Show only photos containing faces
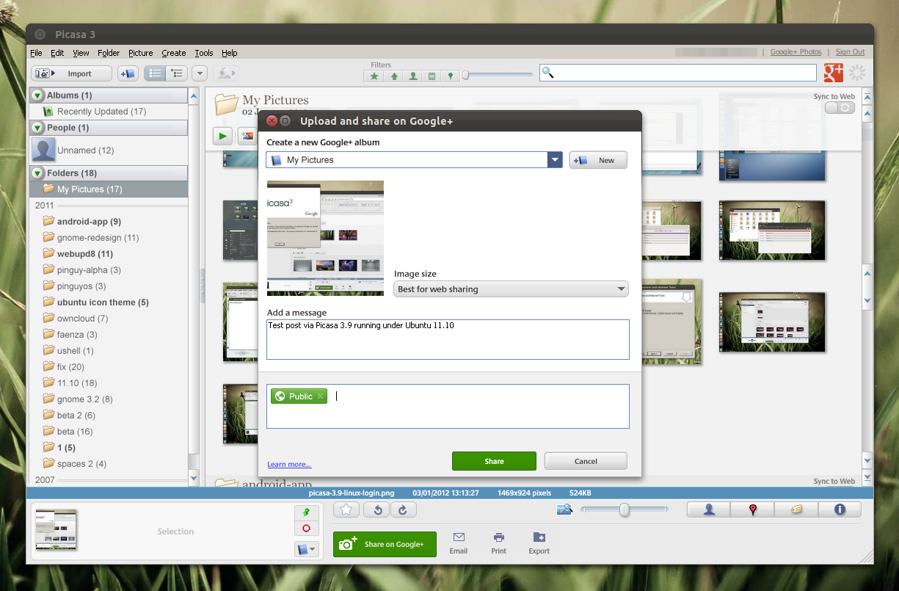The width and height of the screenshot is (899, 591). click(x=412, y=76)
